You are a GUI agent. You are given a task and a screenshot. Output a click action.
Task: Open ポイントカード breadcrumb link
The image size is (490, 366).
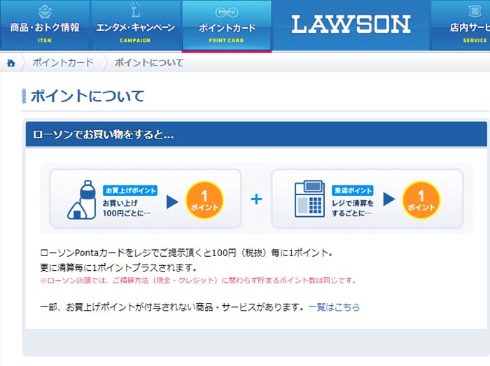point(63,62)
